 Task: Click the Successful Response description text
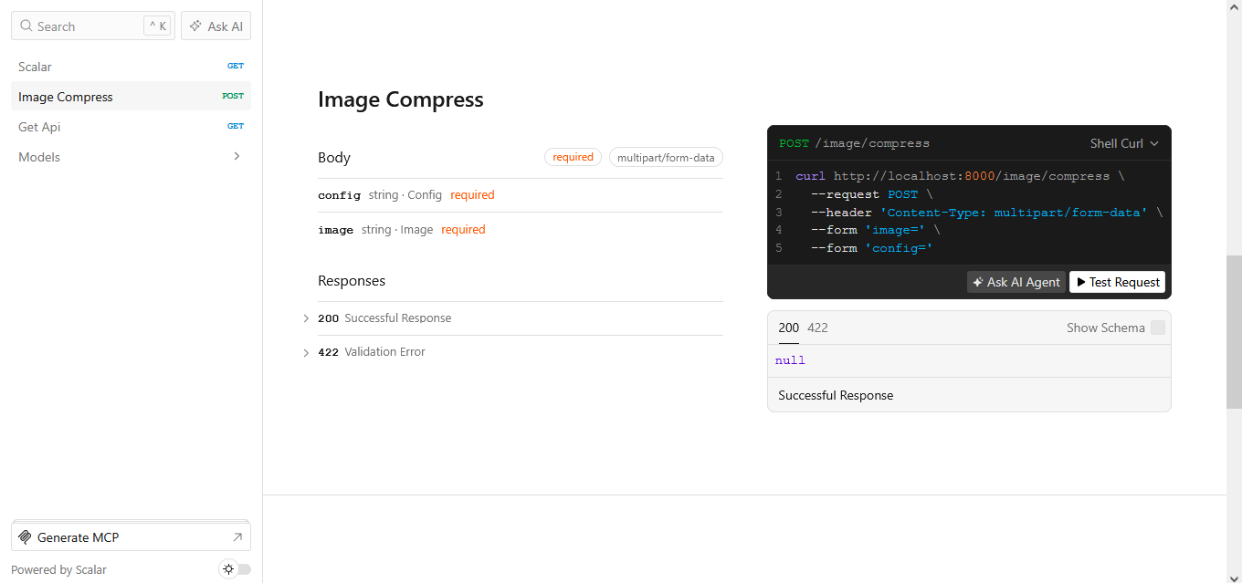coord(836,395)
